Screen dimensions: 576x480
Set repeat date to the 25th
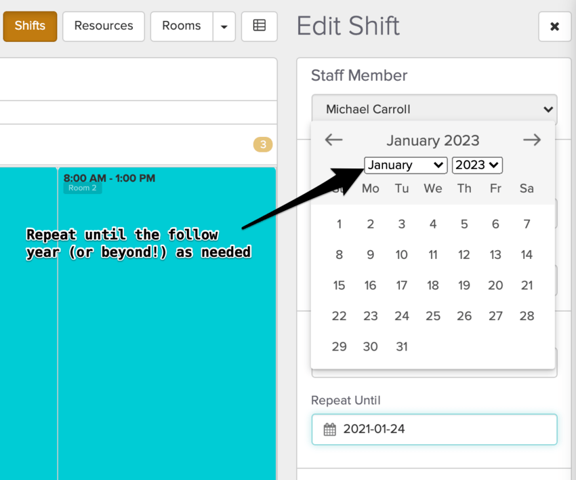point(433,316)
